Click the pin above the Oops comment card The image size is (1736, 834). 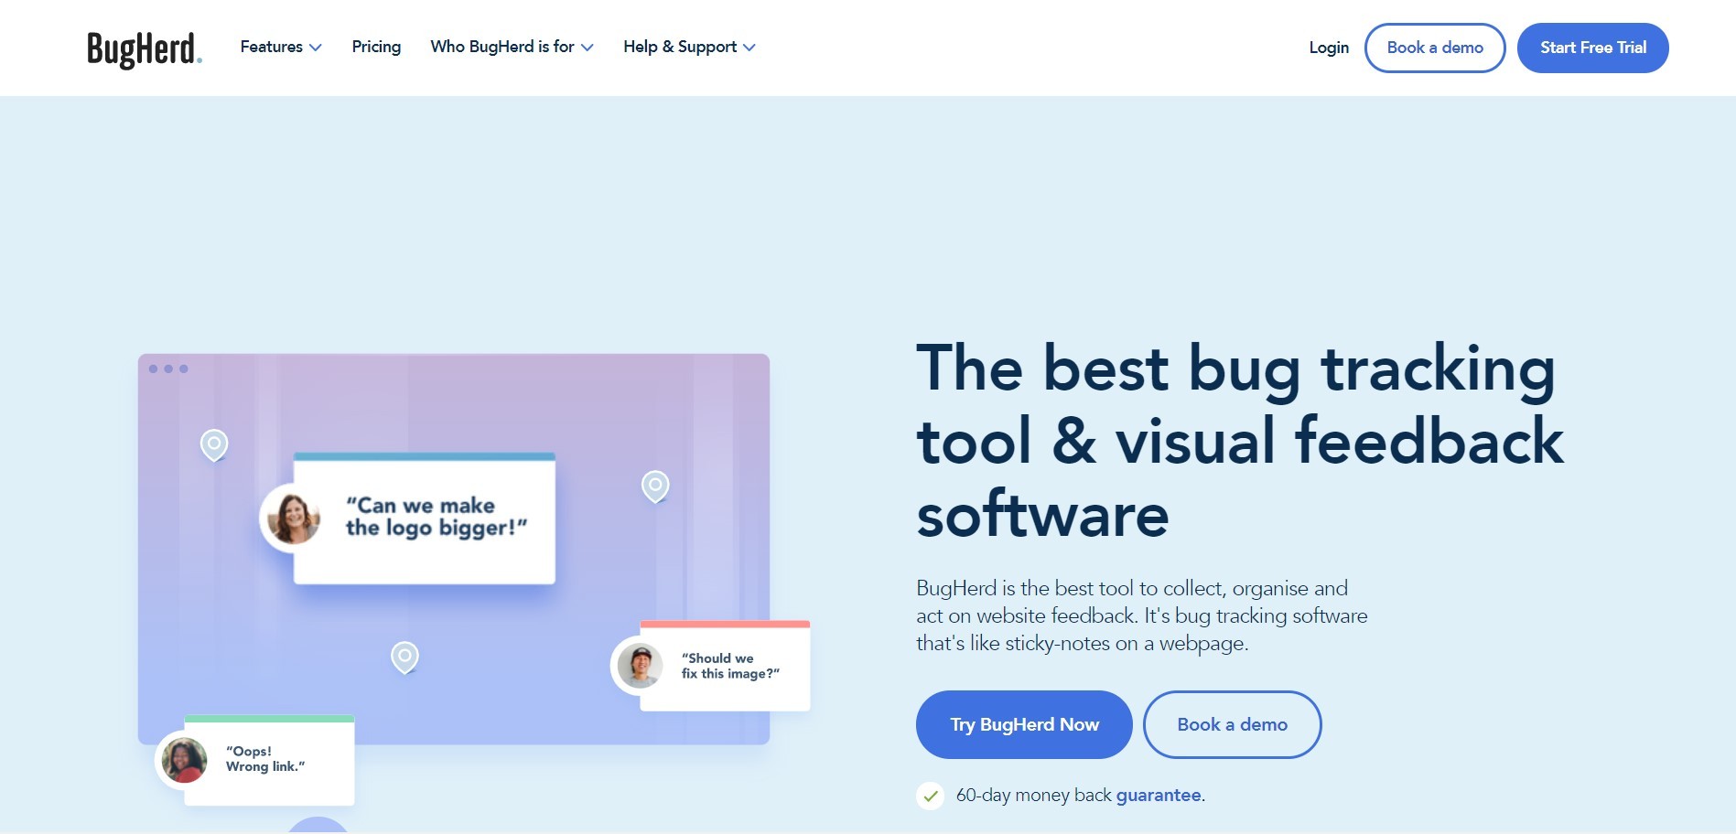point(404,658)
